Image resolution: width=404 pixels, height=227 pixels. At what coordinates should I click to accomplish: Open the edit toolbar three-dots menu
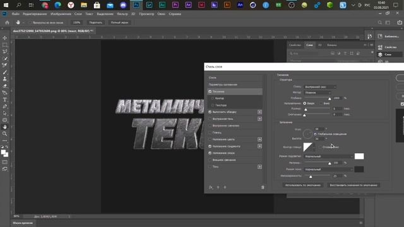[x=4, y=141]
